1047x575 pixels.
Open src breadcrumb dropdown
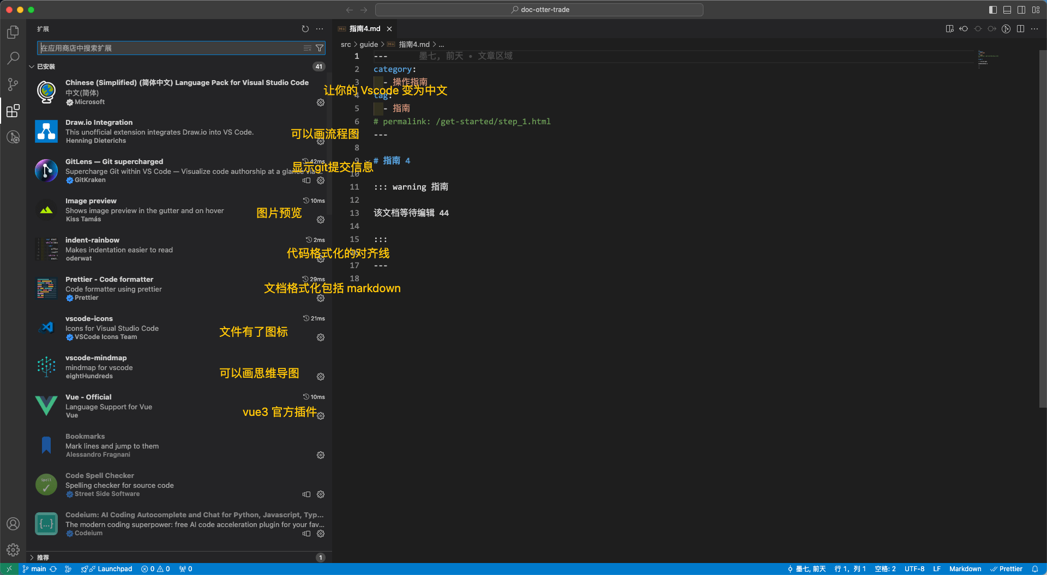pos(346,44)
